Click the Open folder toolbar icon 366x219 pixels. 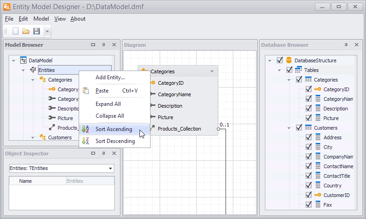[x=26, y=31]
